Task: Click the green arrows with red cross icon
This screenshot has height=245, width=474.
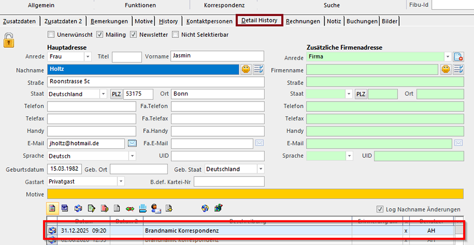Action: coord(130,208)
